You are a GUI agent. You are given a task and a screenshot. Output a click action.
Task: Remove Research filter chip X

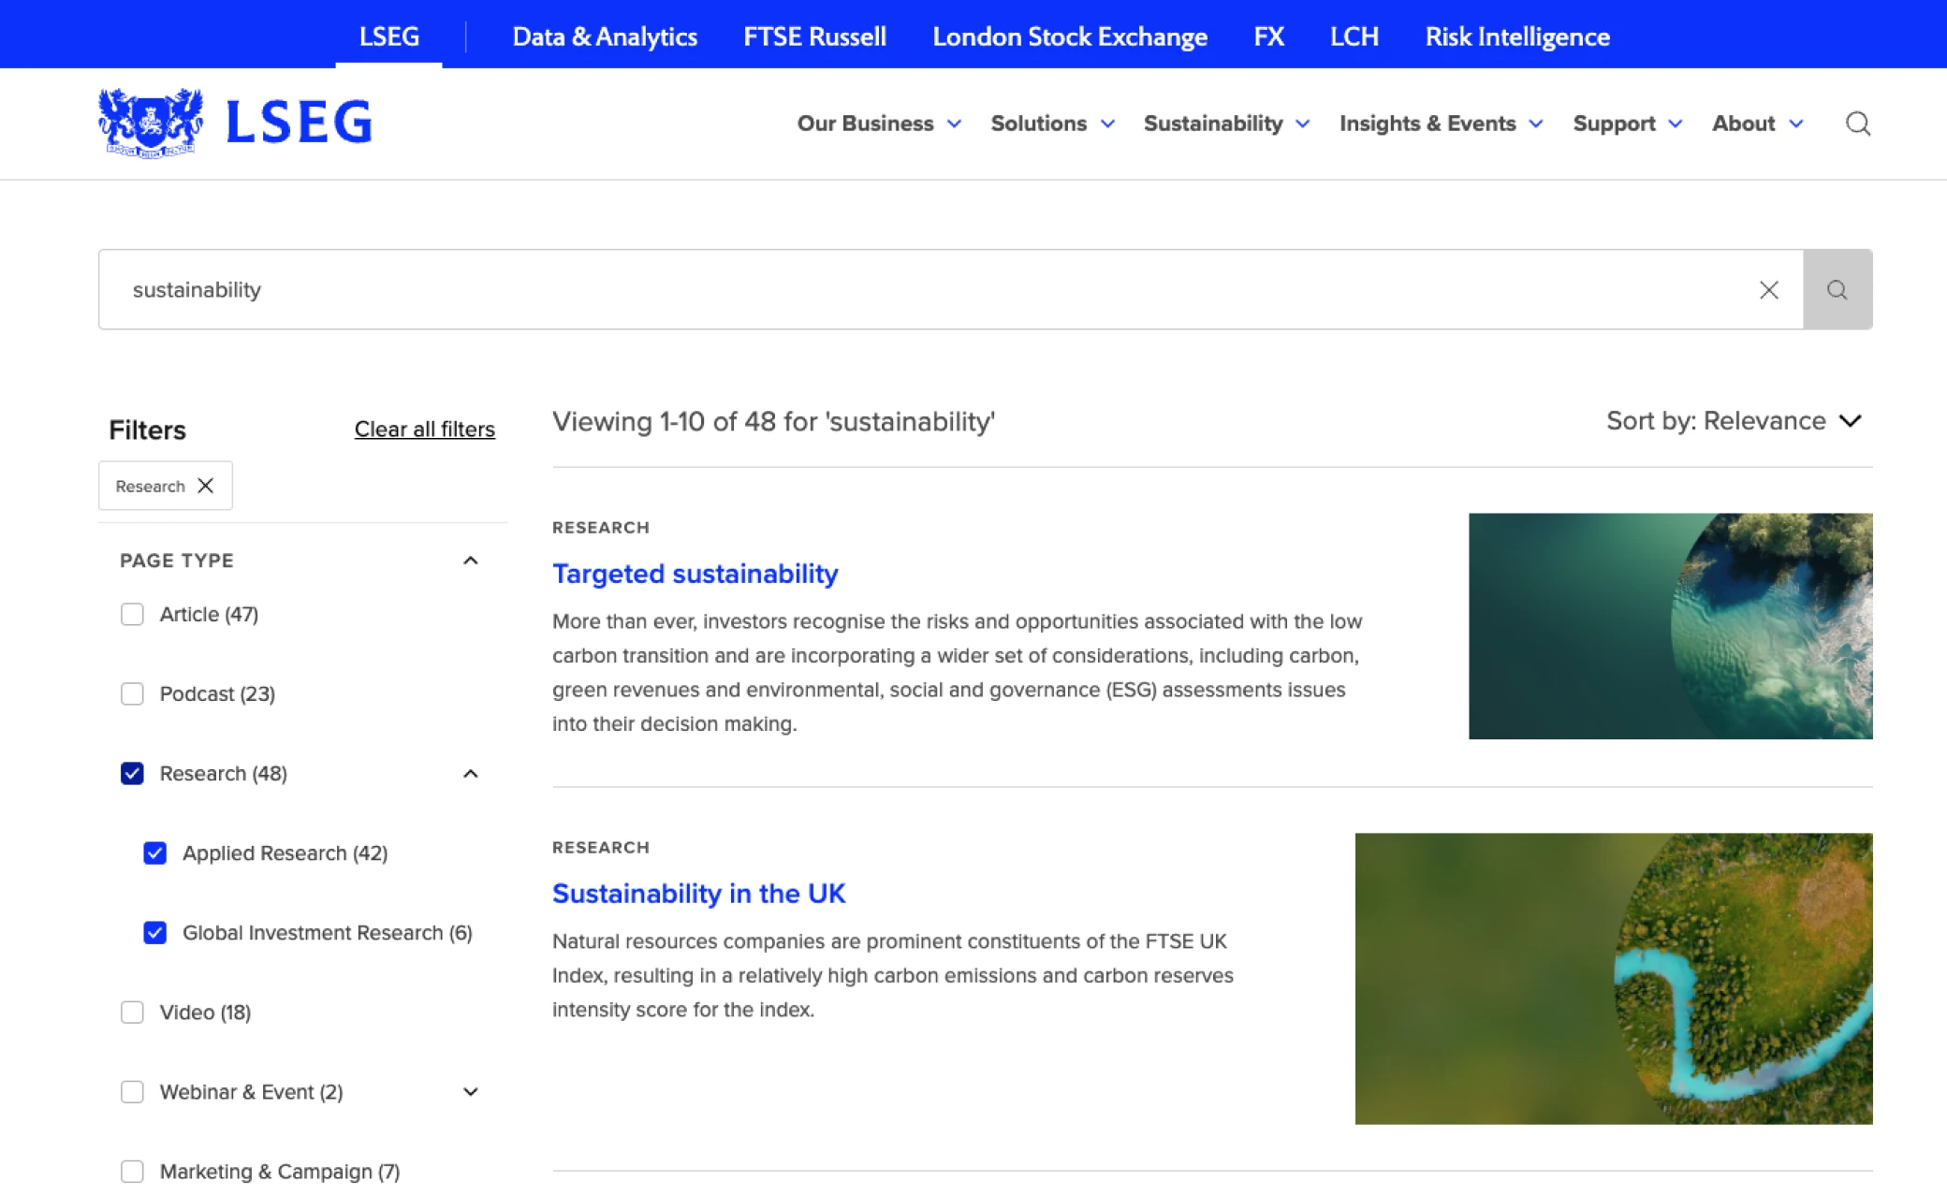206,486
